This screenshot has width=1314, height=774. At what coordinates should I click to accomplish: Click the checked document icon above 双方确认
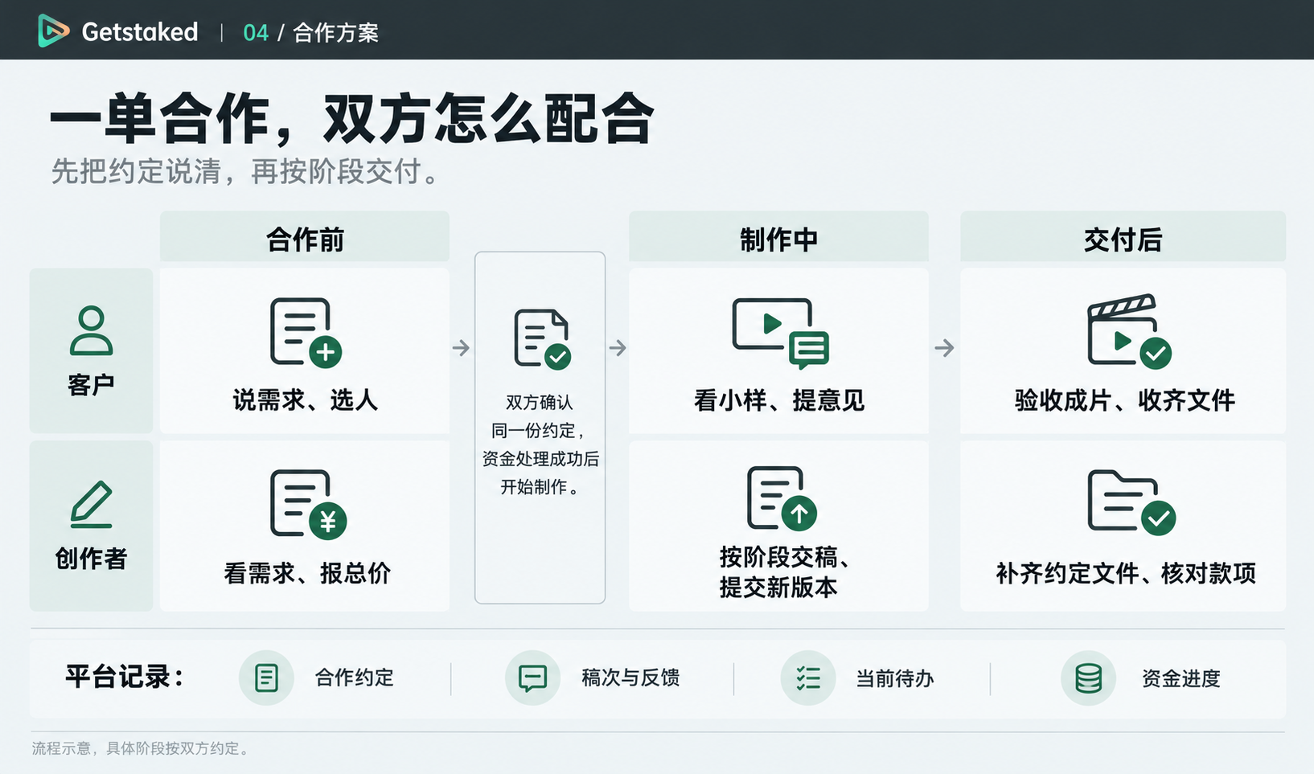(x=542, y=339)
